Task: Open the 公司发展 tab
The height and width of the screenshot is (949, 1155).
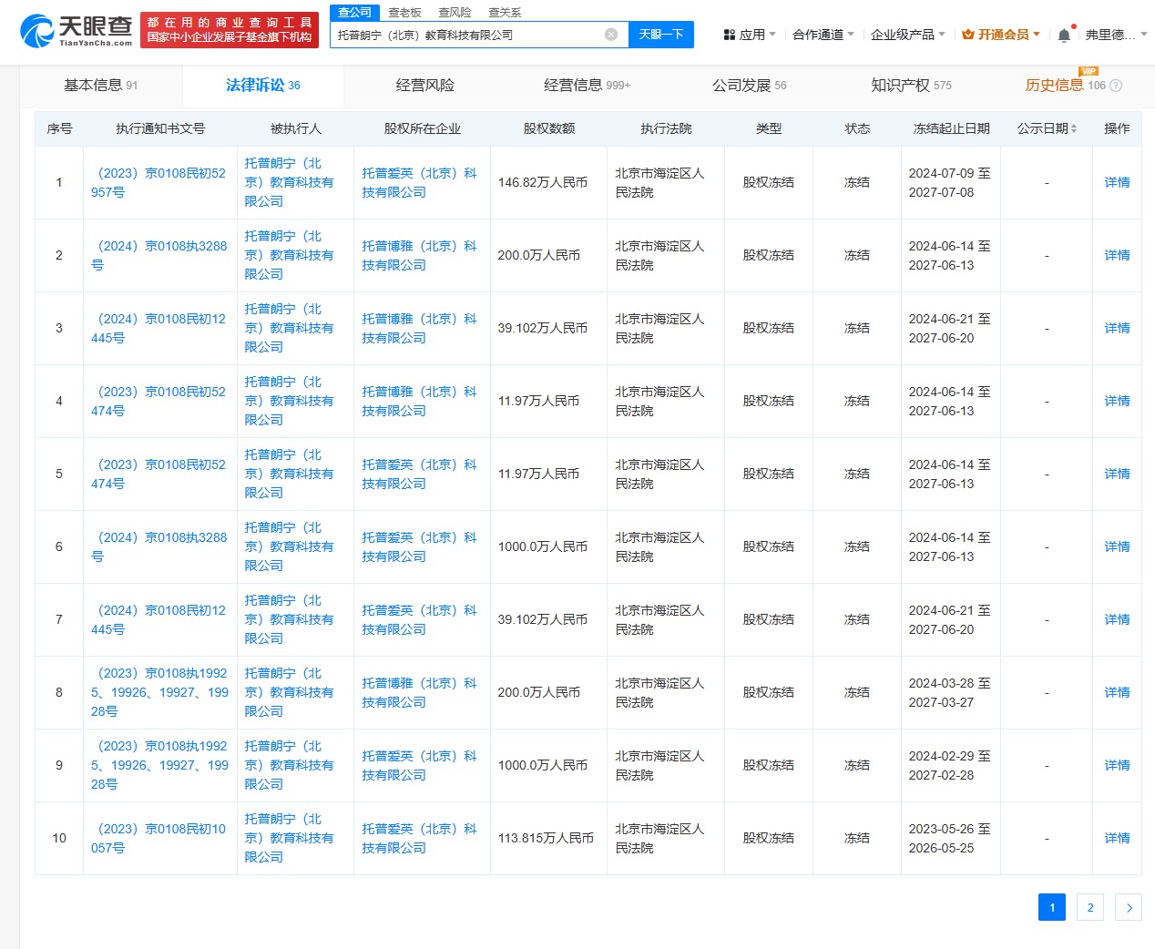Action: pos(749,86)
